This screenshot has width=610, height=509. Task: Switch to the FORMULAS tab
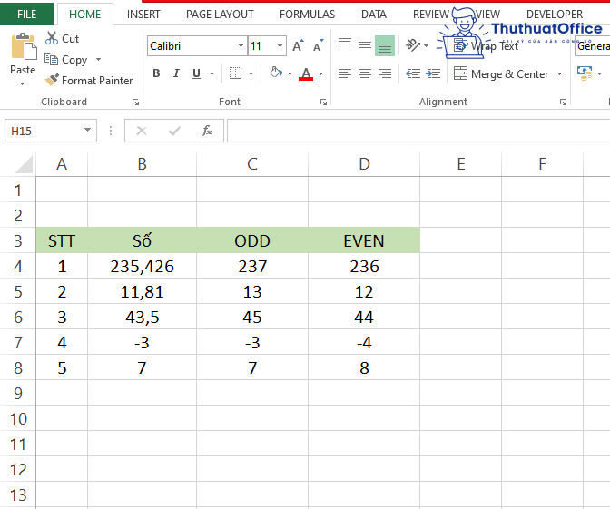(308, 15)
